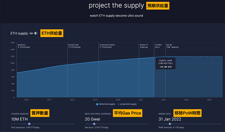This screenshot has width=225, height=132.
Task: Click the MERGE DATE label
Action: 165,114
